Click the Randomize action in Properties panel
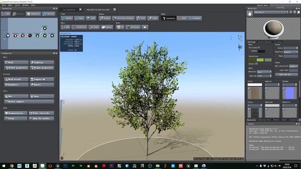This screenshot has width=301, height=169. (16, 84)
